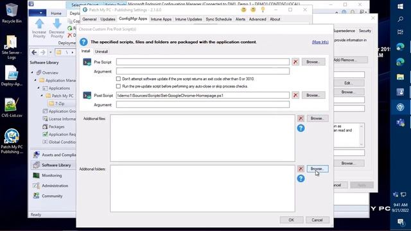The height and width of the screenshot is (231, 411).
Task: Open help icon beside Additional folders
Action: [301, 178]
